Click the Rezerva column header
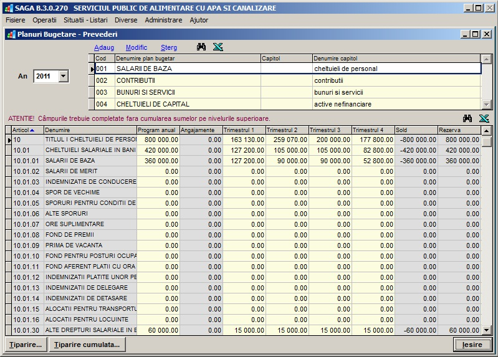The width and height of the screenshot is (498, 357). coord(459,130)
